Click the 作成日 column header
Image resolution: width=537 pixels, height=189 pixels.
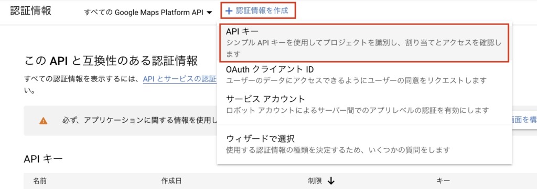click(171, 181)
